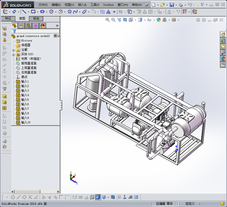
Task: Click the Save icon in the toolbar
Action: coord(172,5)
